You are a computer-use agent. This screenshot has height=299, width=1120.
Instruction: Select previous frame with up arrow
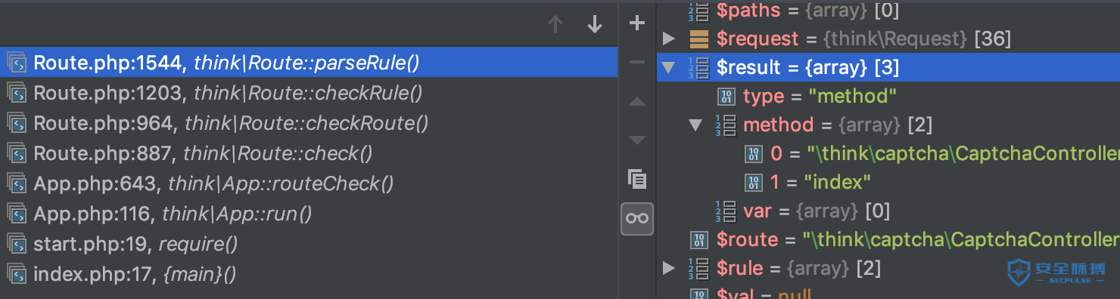point(555,25)
